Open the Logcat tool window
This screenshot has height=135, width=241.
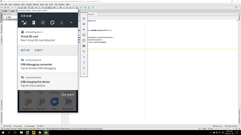click(18, 126)
